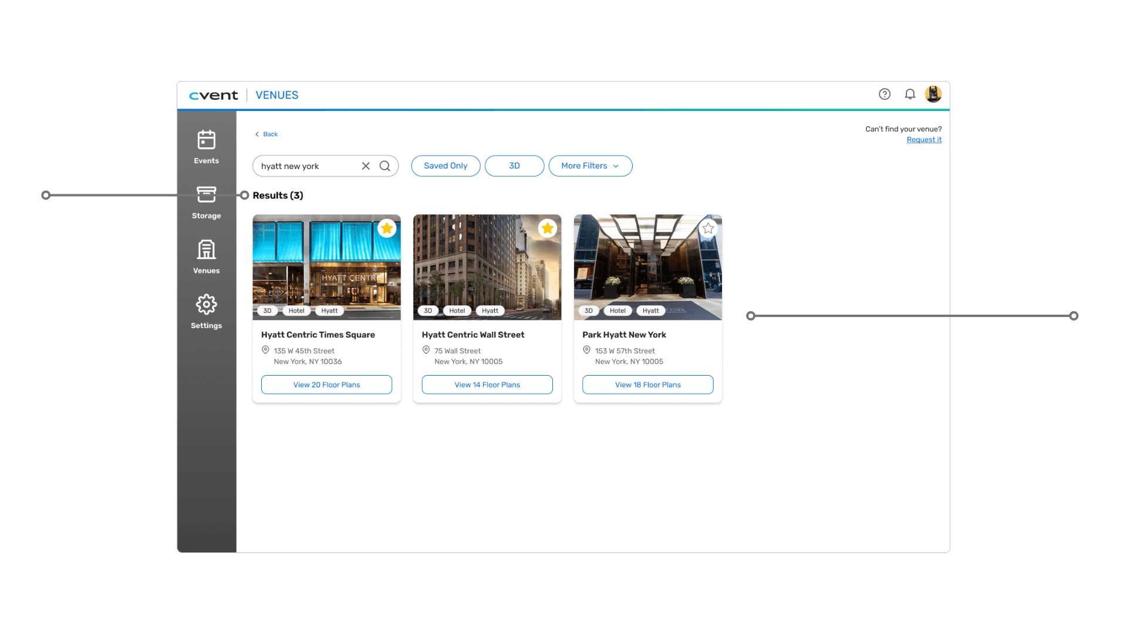
Task: Open the Venues section in sidebar
Action: pos(206,257)
